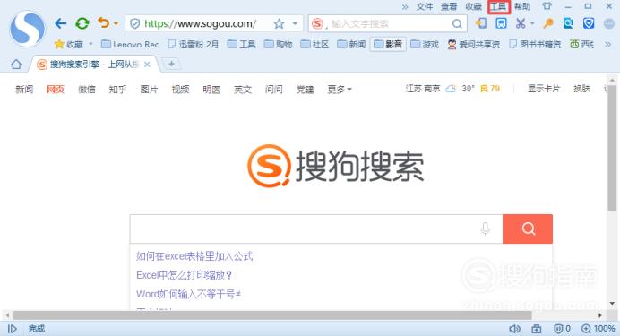
Task: Open the 新闻 bookmark folder
Action: pos(351,44)
